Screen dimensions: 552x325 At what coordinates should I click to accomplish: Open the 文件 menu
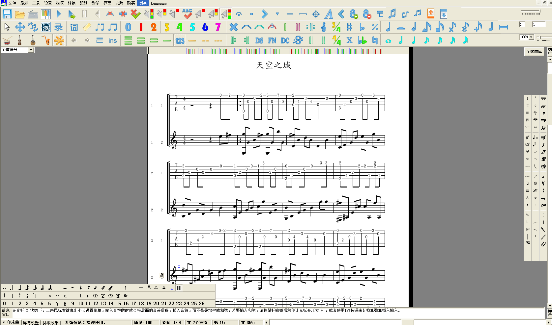12,3
